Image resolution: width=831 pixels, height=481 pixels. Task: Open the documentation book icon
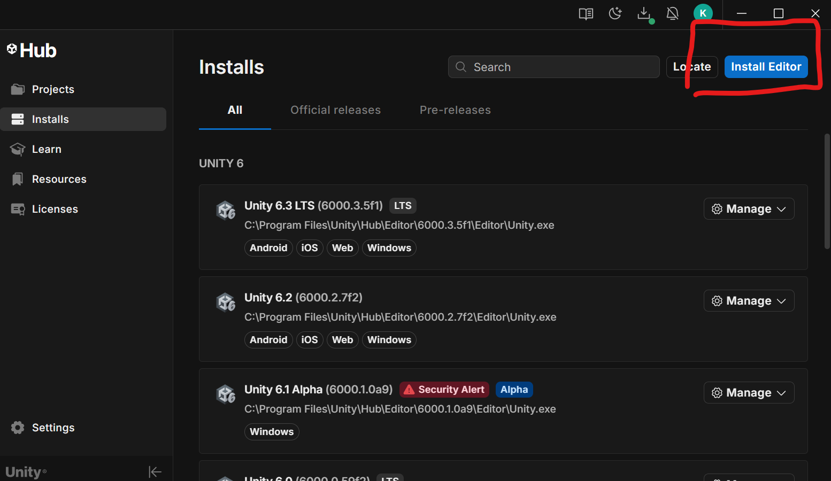[x=586, y=14]
